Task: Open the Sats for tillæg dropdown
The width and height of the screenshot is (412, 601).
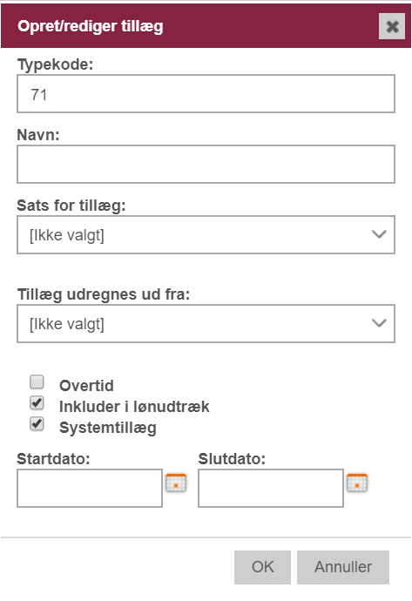Action: [206, 234]
